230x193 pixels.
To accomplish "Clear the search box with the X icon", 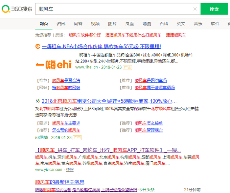I will point(195,9).
